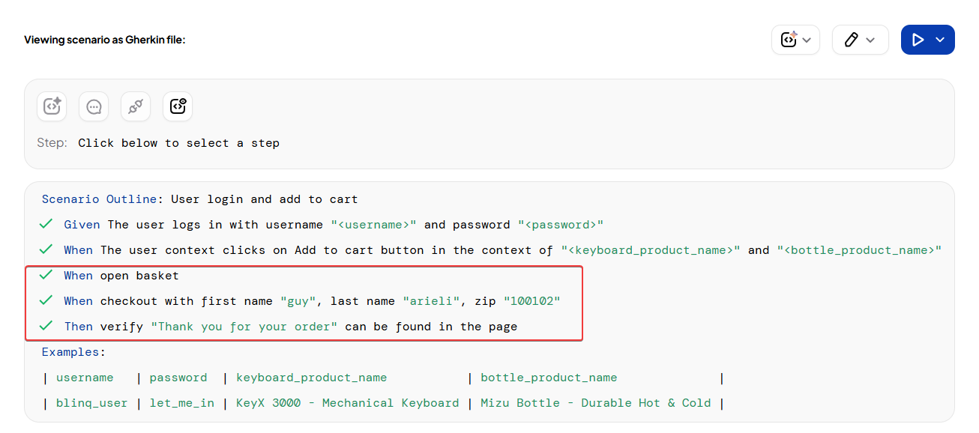This screenshot has height=433, width=979.
Task: Click the pencil edit icon at top right
Action: tap(851, 40)
